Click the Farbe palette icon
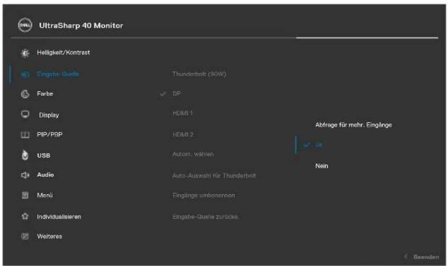448x266 pixels. tap(25, 94)
